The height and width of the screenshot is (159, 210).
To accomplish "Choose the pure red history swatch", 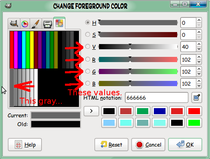I will point(194,111).
